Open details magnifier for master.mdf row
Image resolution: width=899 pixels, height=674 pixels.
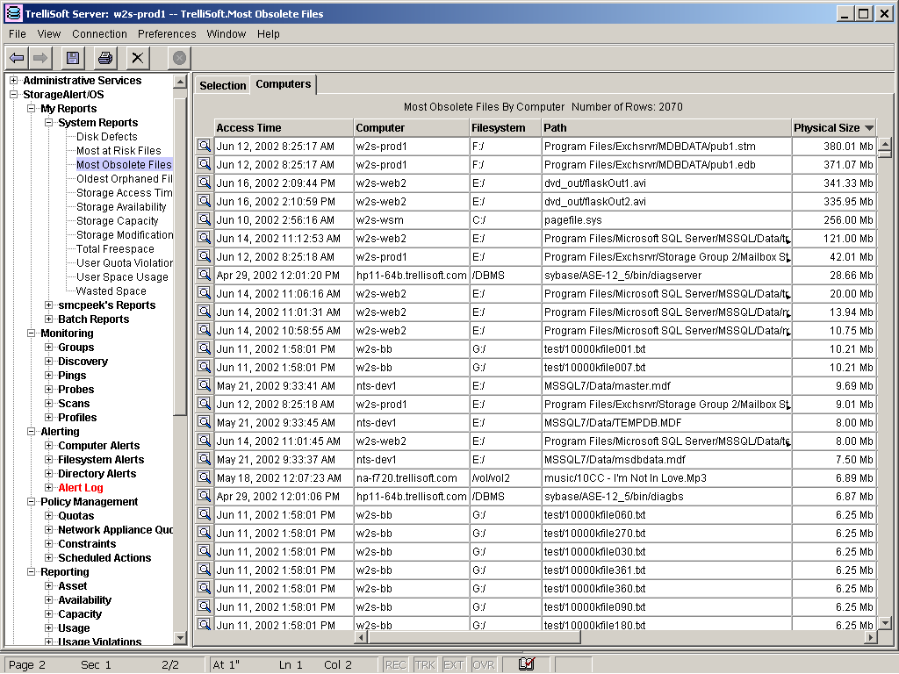tap(204, 385)
